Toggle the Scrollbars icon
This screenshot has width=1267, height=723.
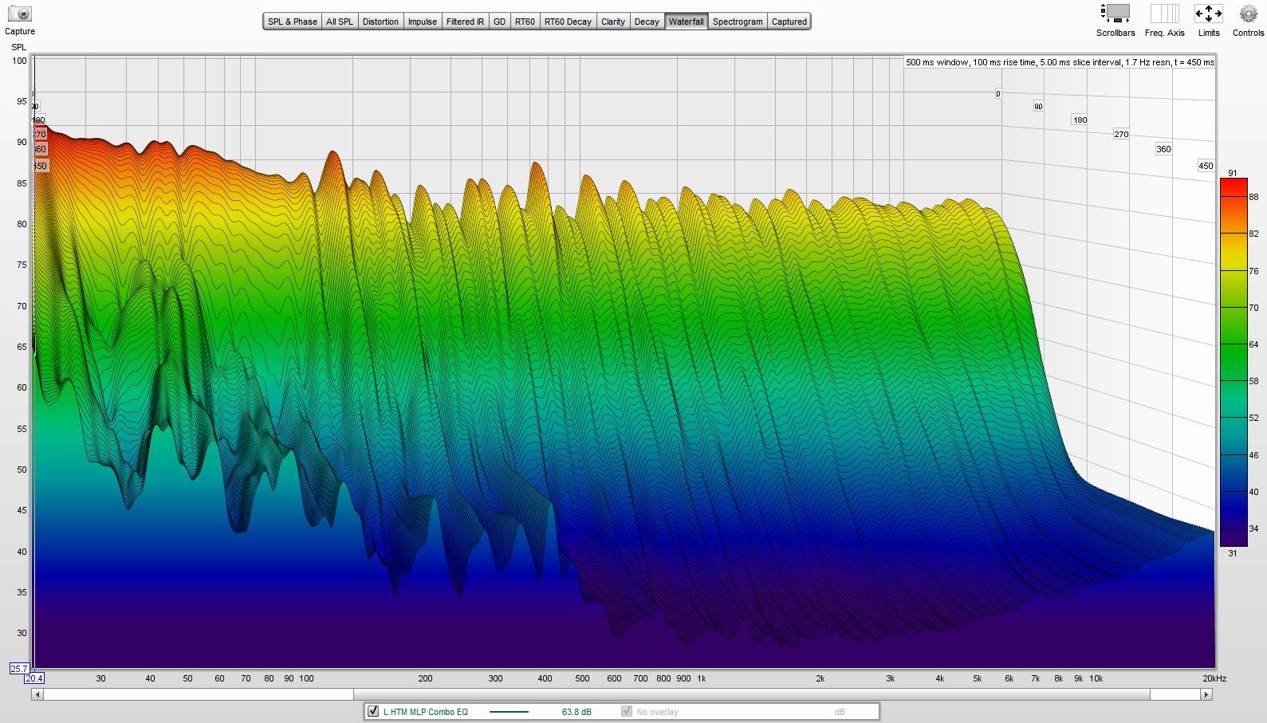[x=1115, y=13]
